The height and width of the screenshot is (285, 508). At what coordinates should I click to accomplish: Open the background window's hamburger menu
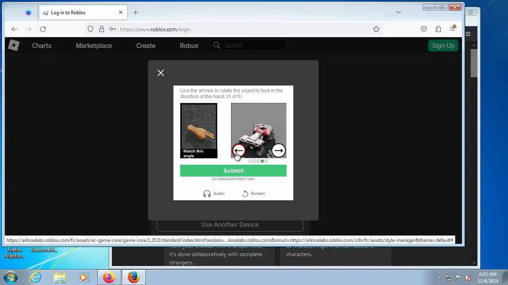tap(468, 34)
